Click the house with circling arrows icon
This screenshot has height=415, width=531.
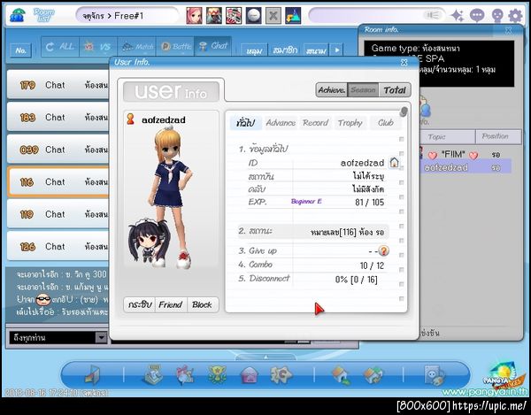pos(373,376)
